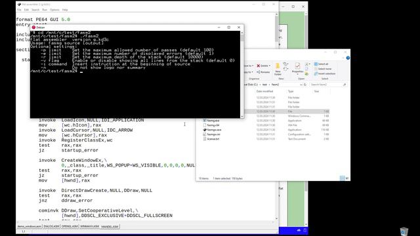The width and height of the screenshot is (420, 236).
Task: Open Properties in the Explorer ribbon
Action: click(297, 68)
